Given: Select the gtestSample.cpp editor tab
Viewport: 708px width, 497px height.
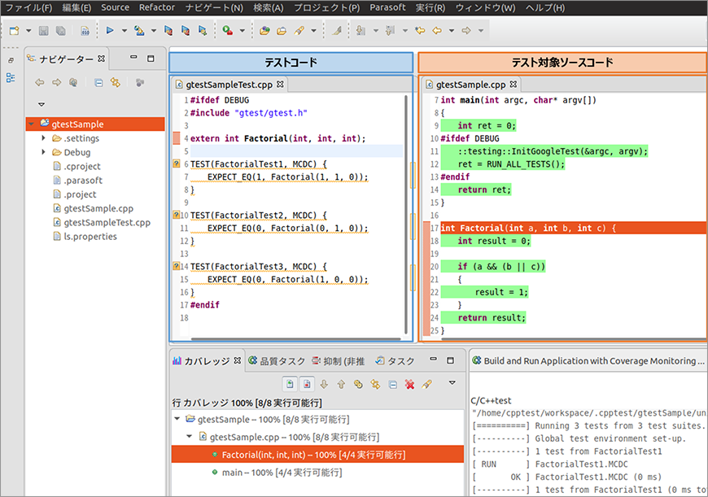Looking at the screenshot, I should tap(471, 85).
